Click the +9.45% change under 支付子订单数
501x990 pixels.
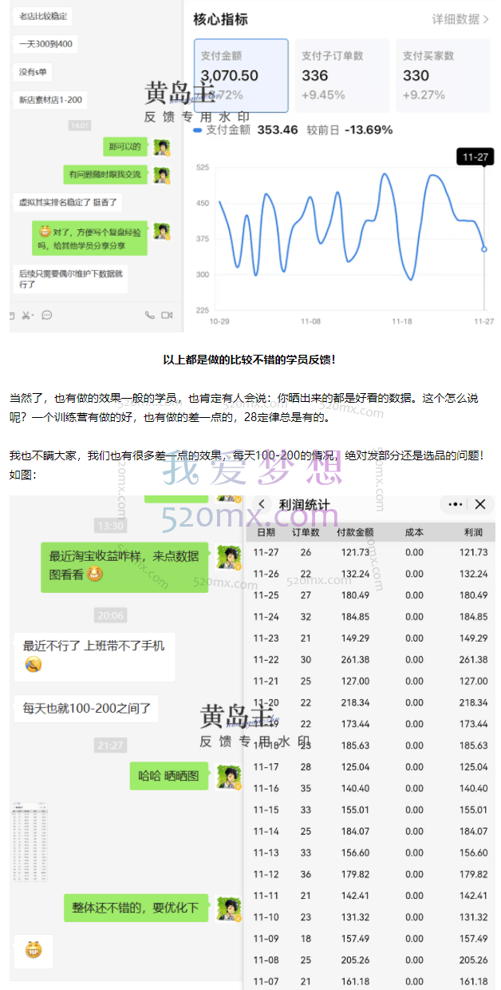tap(323, 95)
